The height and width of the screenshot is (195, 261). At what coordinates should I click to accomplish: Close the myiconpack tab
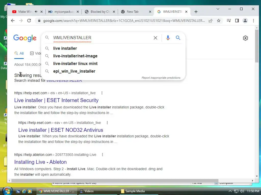click(78, 12)
